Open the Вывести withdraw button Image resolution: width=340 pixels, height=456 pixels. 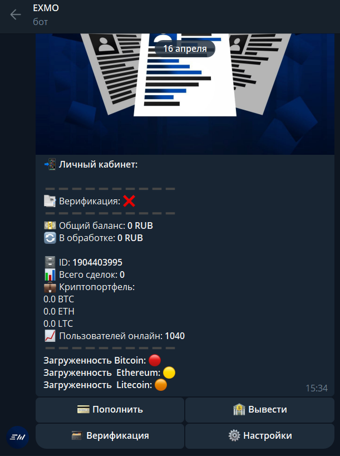pyautogui.click(x=260, y=410)
